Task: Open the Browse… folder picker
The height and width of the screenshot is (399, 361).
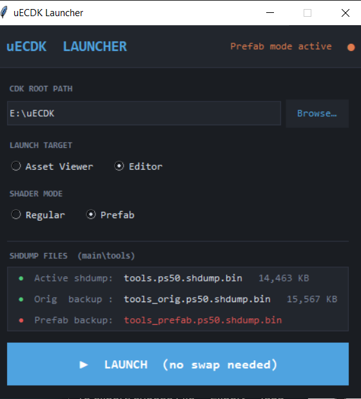Action: pos(317,113)
